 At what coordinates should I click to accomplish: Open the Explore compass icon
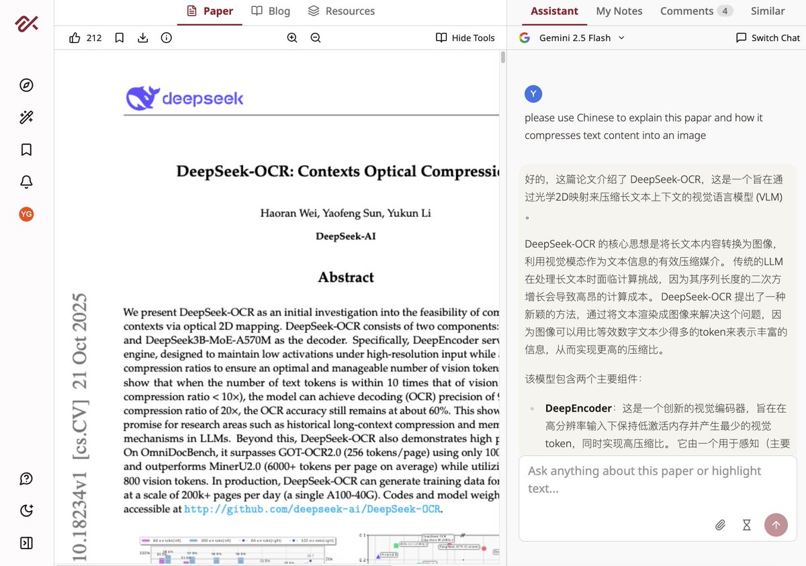click(x=26, y=85)
